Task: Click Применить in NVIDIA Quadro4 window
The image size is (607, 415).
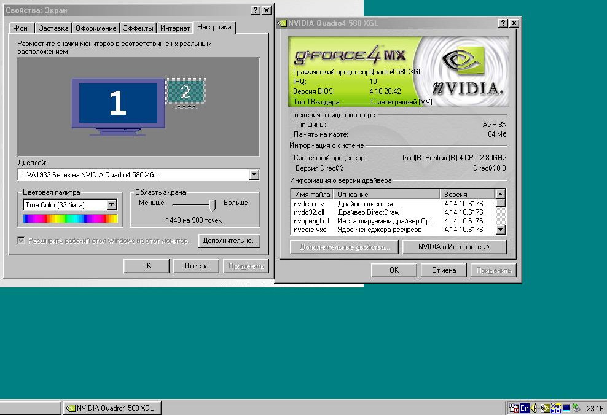Action: point(493,270)
